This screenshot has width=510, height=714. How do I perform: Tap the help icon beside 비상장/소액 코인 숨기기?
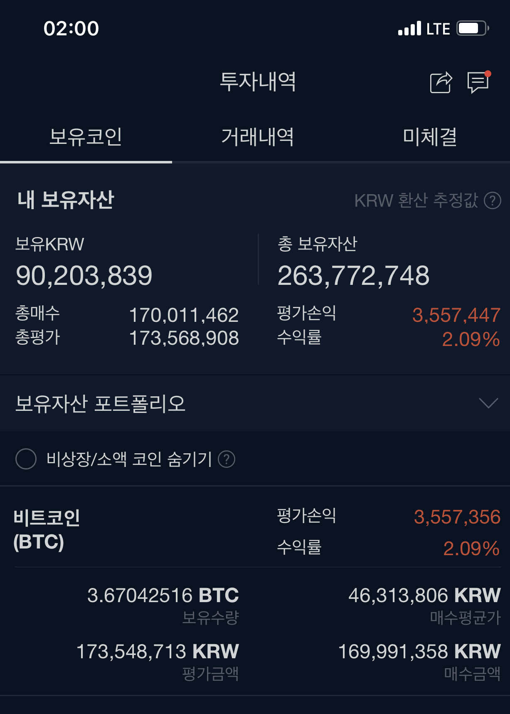click(227, 459)
